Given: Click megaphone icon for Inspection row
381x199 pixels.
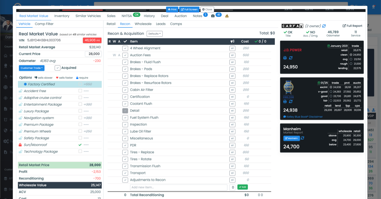Looking at the screenshot, I should 232,125.
